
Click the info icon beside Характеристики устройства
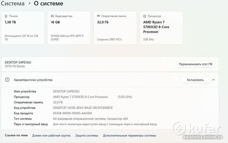coord(7,80)
